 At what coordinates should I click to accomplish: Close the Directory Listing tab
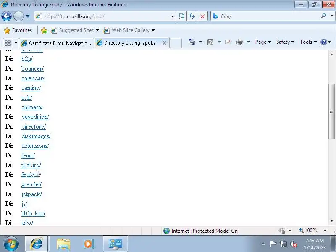(x=164, y=43)
